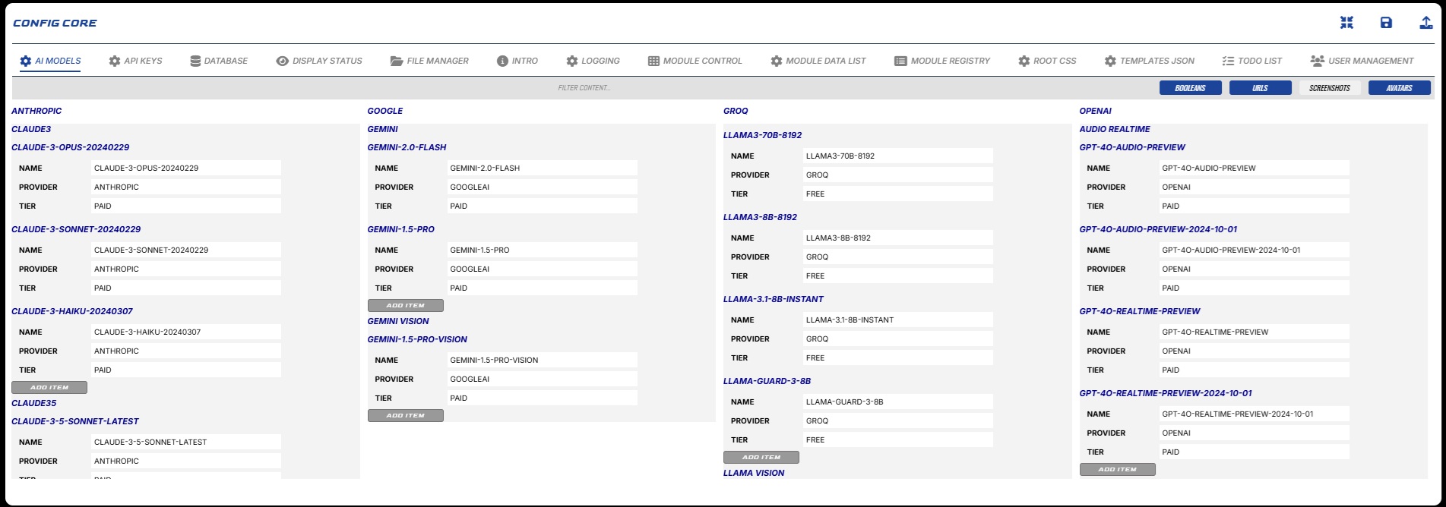Edit tier field under LLAMA3-8B-8192

coord(898,276)
